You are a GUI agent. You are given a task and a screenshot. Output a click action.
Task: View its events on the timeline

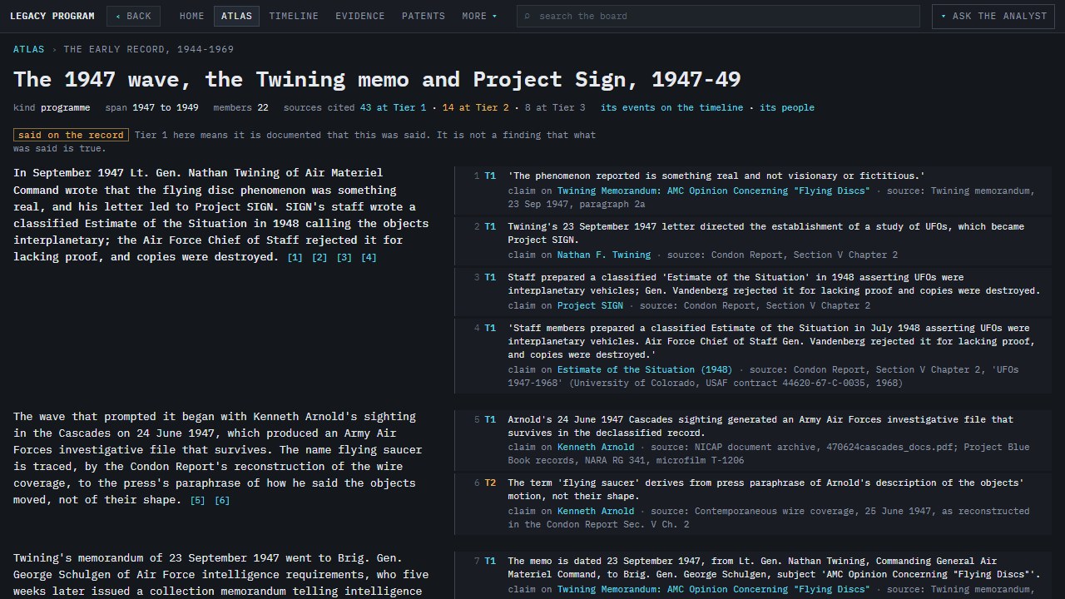671,107
